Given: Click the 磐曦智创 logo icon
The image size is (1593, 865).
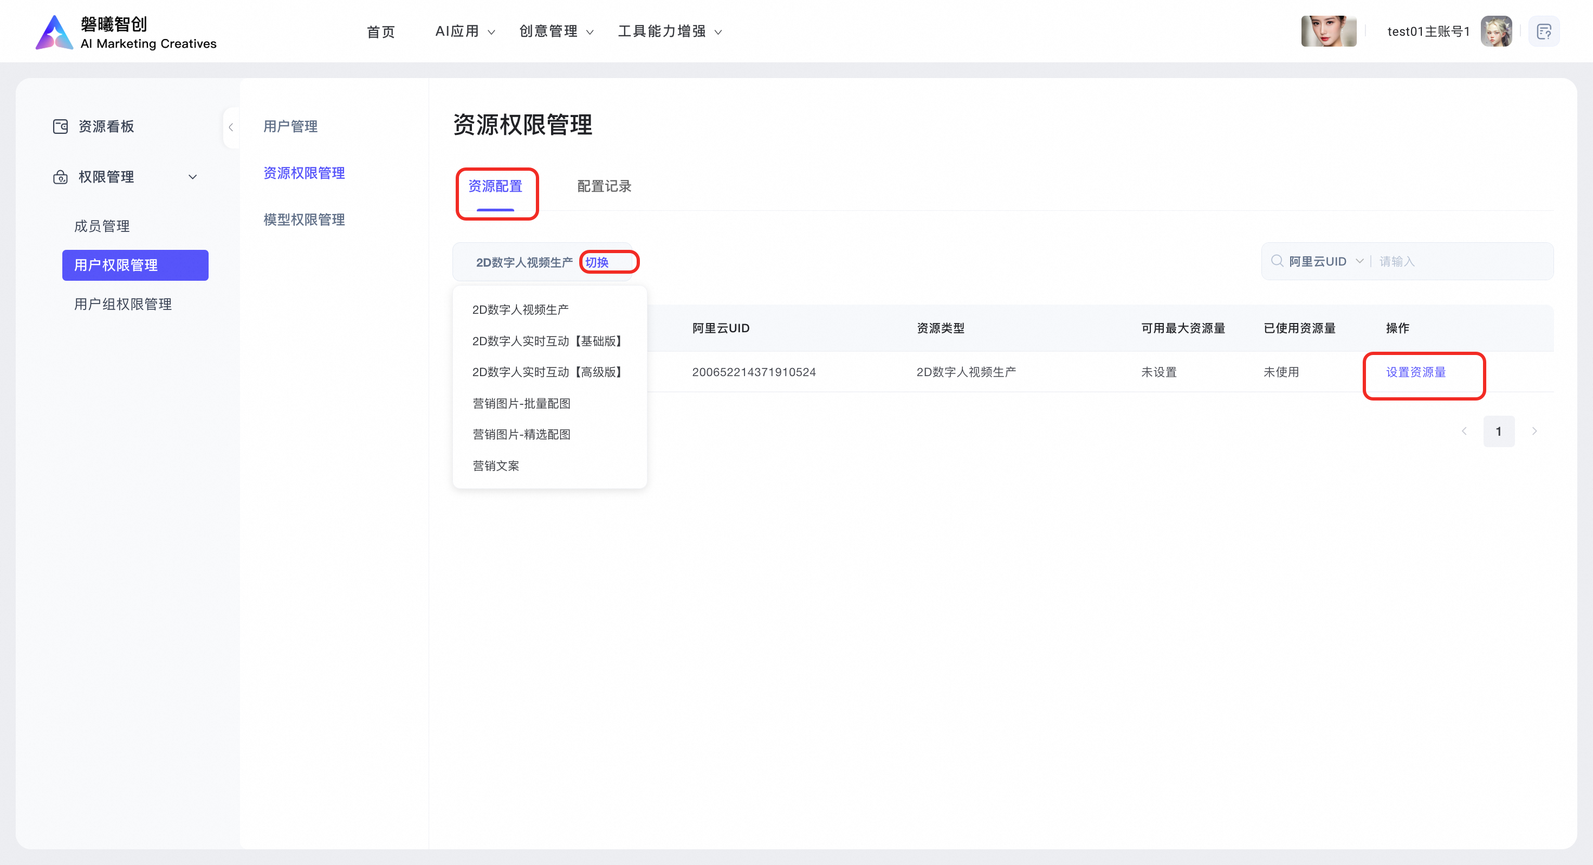Looking at the screenshot, I should (54, 32).
